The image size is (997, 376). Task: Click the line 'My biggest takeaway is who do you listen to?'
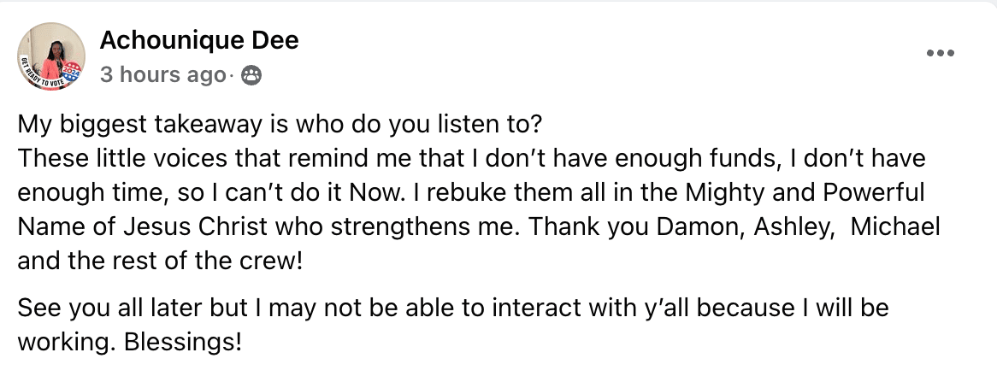coord(279,124)
